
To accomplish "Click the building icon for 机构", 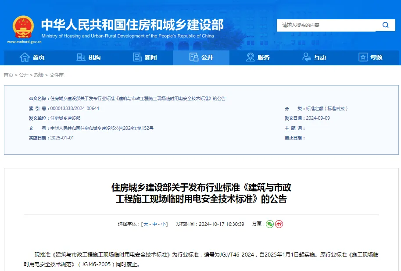I will click(x=81, y=57).
